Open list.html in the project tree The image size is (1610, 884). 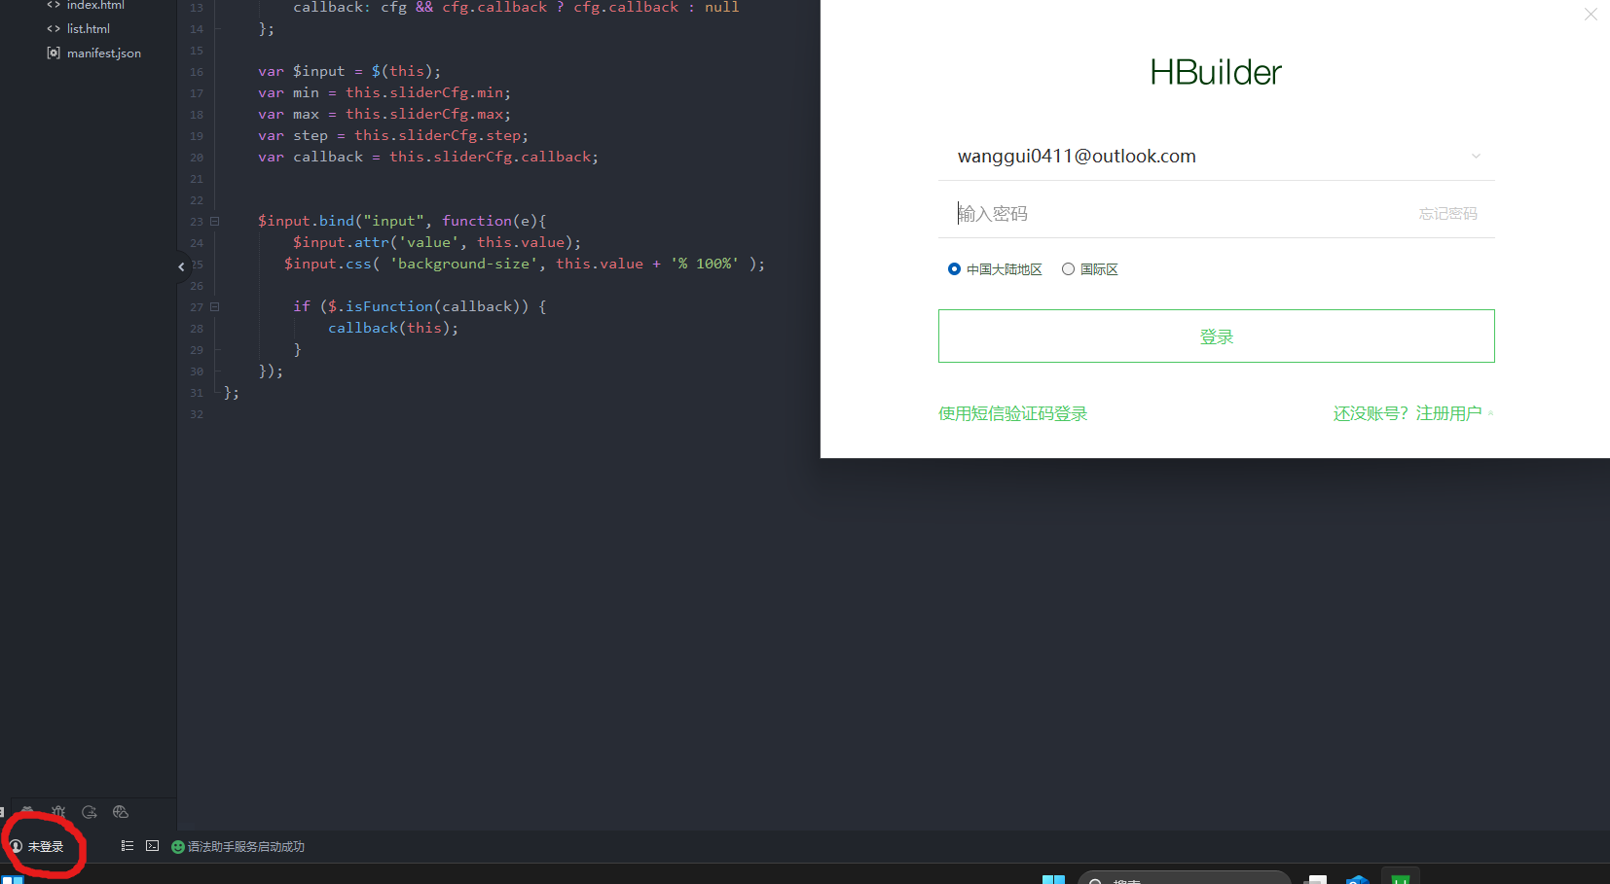[88, 29]
